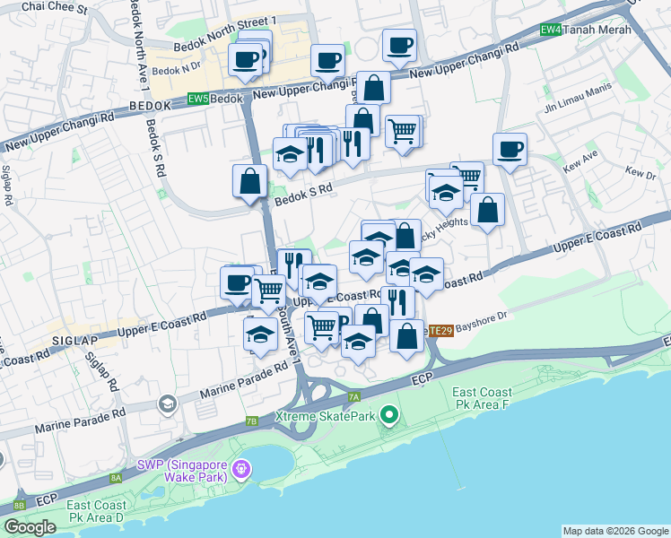Select the cafe marker right of Kew Ave area
671x538 pixels.
510,152
